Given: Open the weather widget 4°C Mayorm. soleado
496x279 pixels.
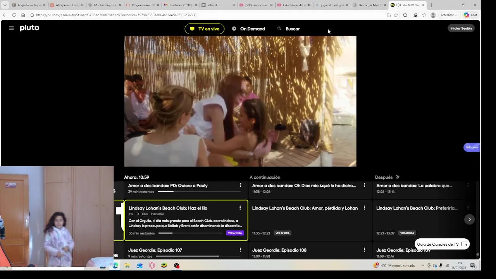Looking at the screenshot, I should point(394,265).
